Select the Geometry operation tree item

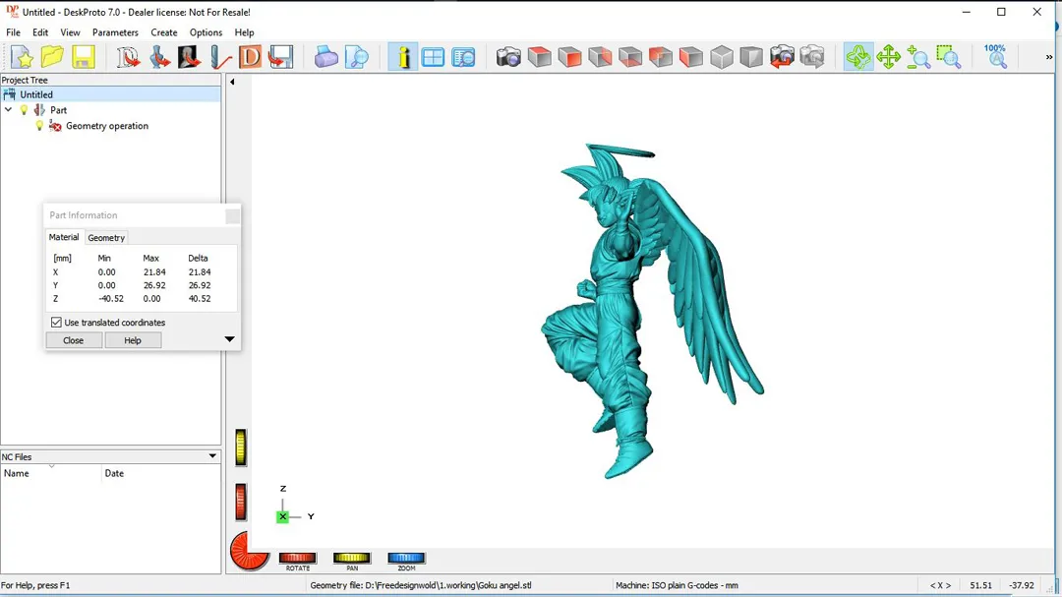click(x=107, y=125)
